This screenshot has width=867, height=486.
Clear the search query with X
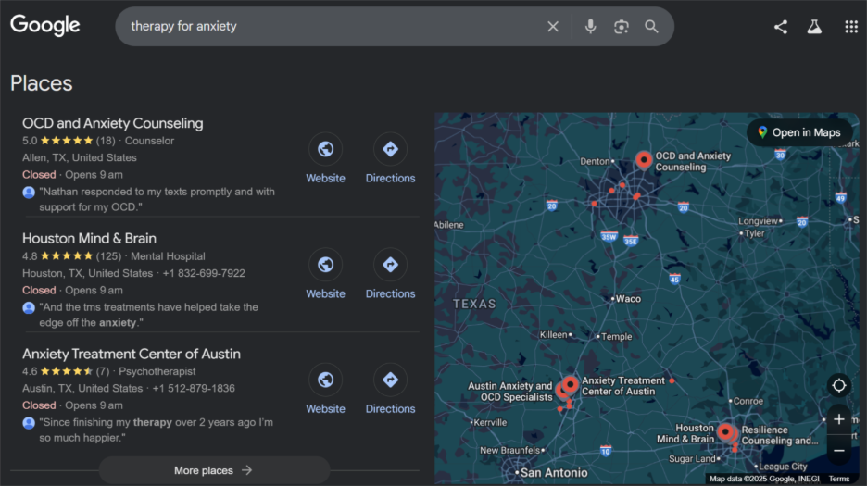pos(552,27)
